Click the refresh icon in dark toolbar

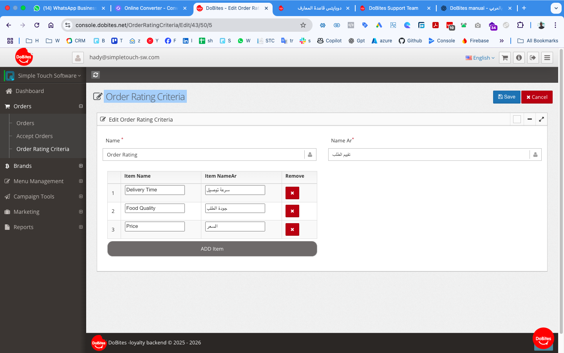pyautogui.click(x=96, y=75)
